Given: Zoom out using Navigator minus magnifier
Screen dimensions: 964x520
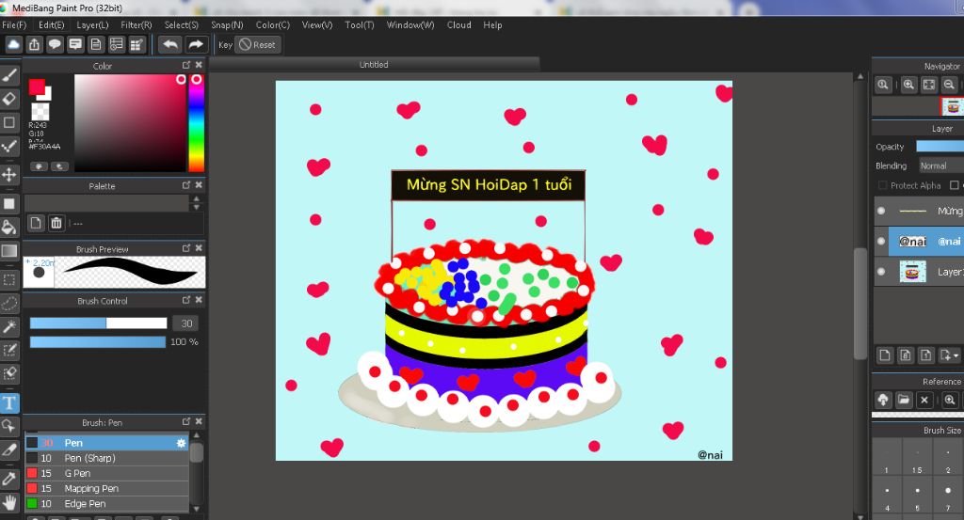Looking at the screenshot, I should 949,85.
